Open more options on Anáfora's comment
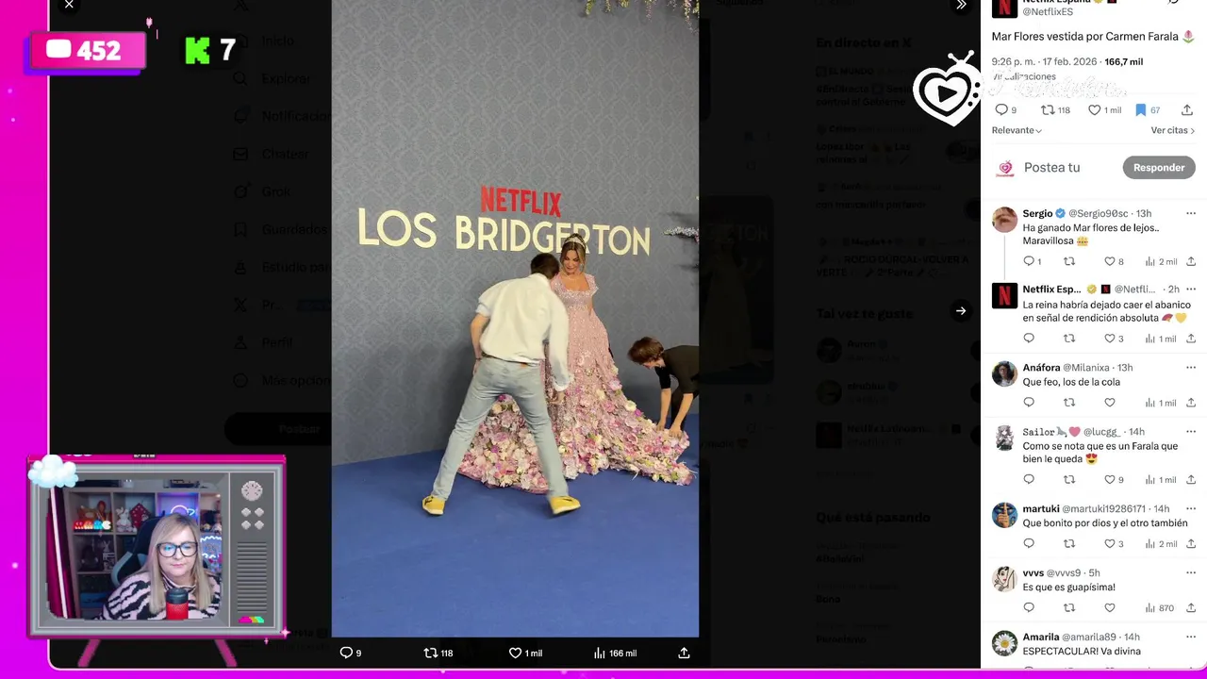This screenshot has height=679, width=1207. coord(1190,368)
